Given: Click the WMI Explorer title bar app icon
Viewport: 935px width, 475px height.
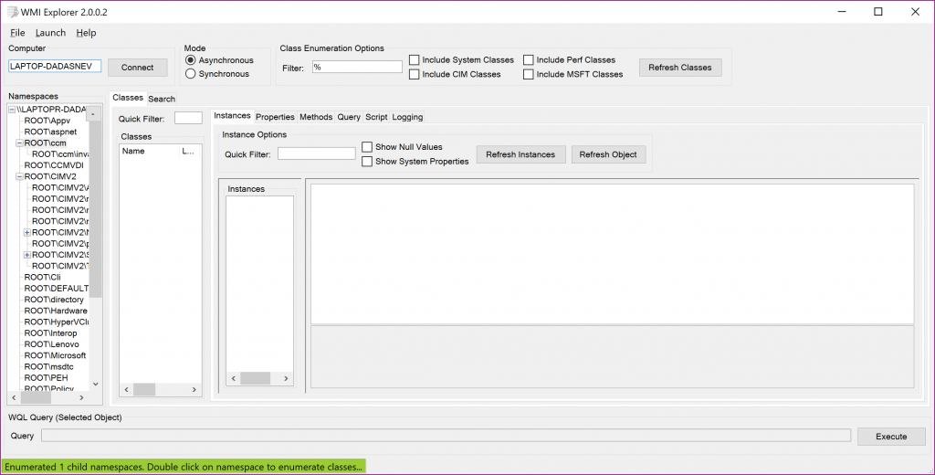Looking at the screenshot, I should point(12,12).
